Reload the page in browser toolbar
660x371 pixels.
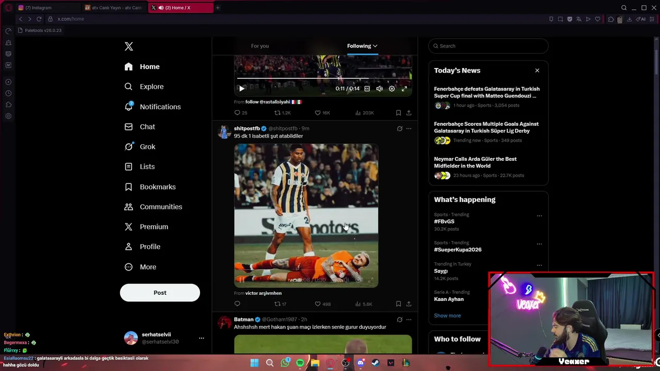39,19
